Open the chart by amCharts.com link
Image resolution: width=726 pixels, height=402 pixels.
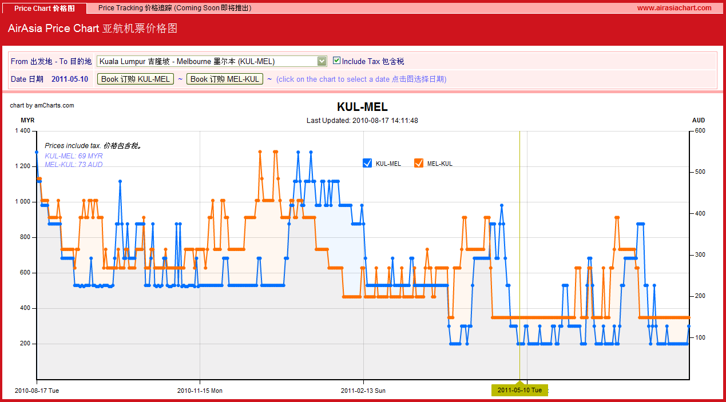(42, 105)
